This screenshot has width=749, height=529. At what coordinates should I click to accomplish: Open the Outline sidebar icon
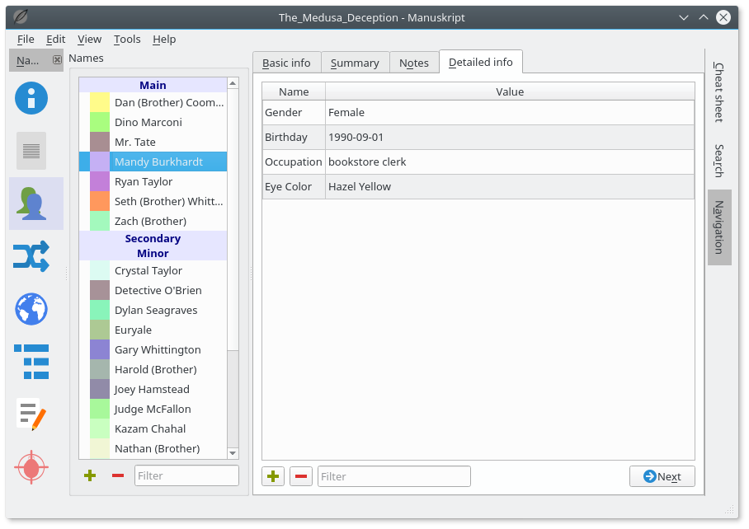click(x=31, y=362)
